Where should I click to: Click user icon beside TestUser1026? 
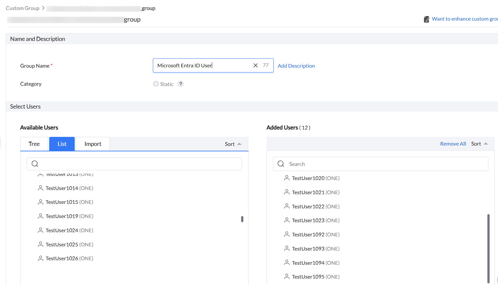[41, 258]
